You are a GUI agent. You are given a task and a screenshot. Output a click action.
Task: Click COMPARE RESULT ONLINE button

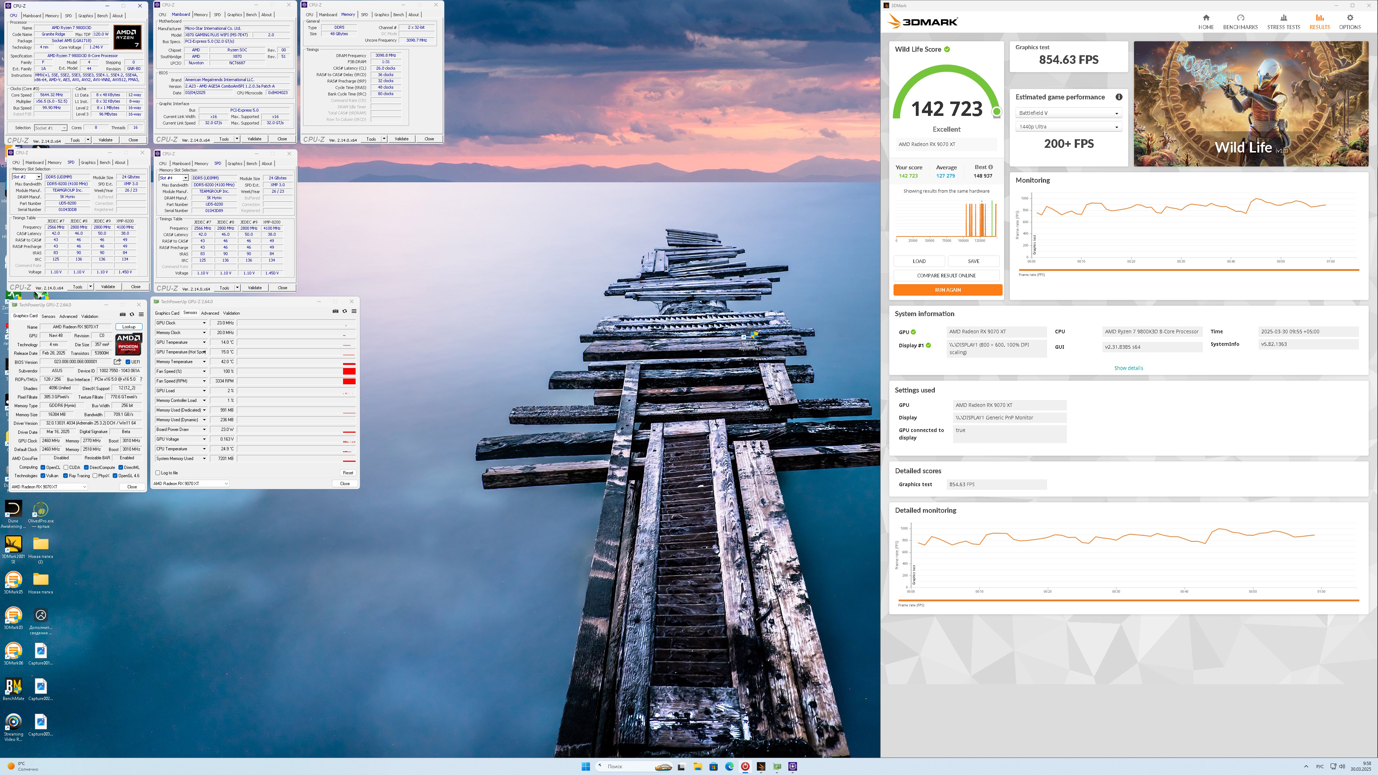(x=946, y=276)
